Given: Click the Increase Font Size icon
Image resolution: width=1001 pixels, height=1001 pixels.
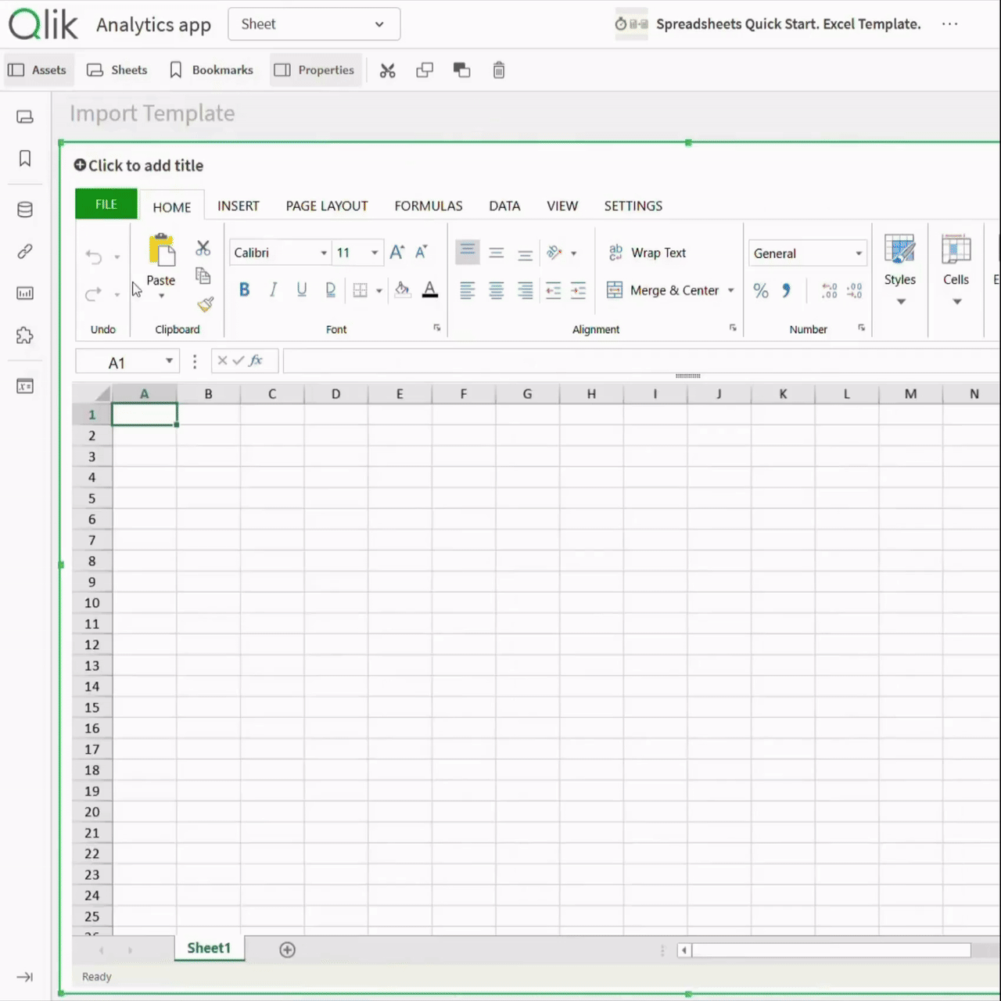Looking at the screenshot, I should 397,252.
